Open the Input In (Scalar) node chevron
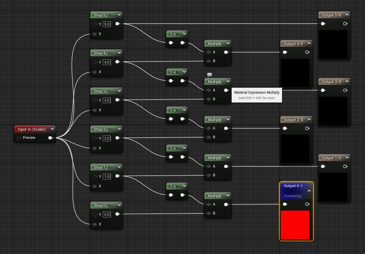The height and width of the screenshot is (254, 365). (52, 129)
